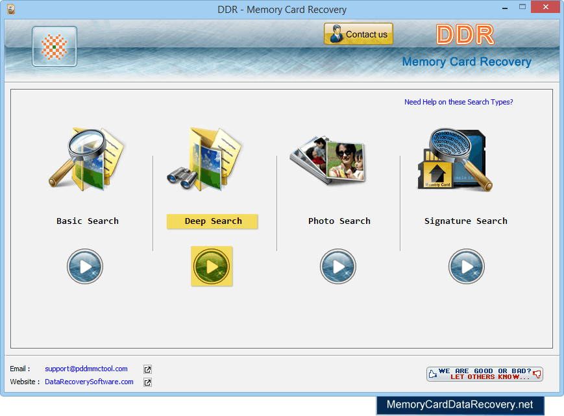Minimize the DDR window

click(505, 8)
